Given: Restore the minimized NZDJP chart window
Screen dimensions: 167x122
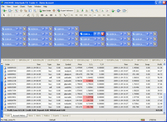Looking at the screenshot, I should [43, 34].
